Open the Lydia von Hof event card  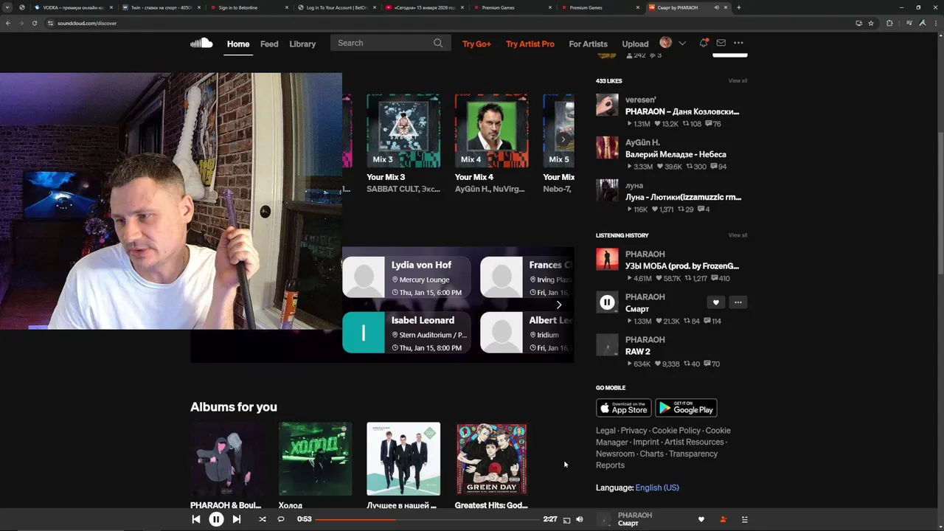pyautogui.click(x=406, y=277)
